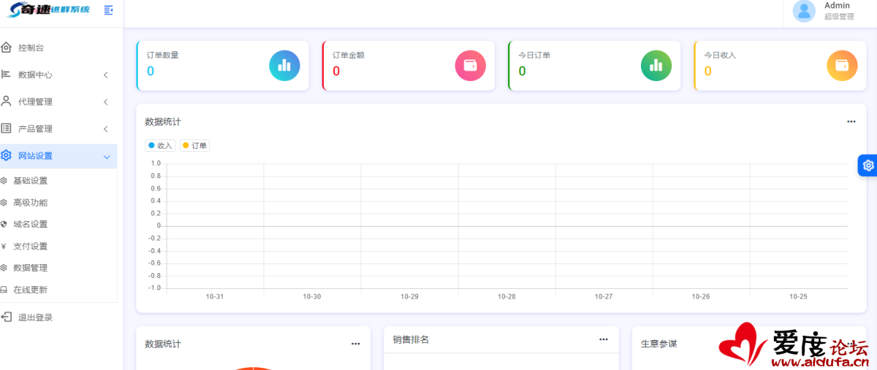The height and width of the screenshot is (370, 877).
Task: Click the gear icon beside 高级功能
Action: [4, 202]
